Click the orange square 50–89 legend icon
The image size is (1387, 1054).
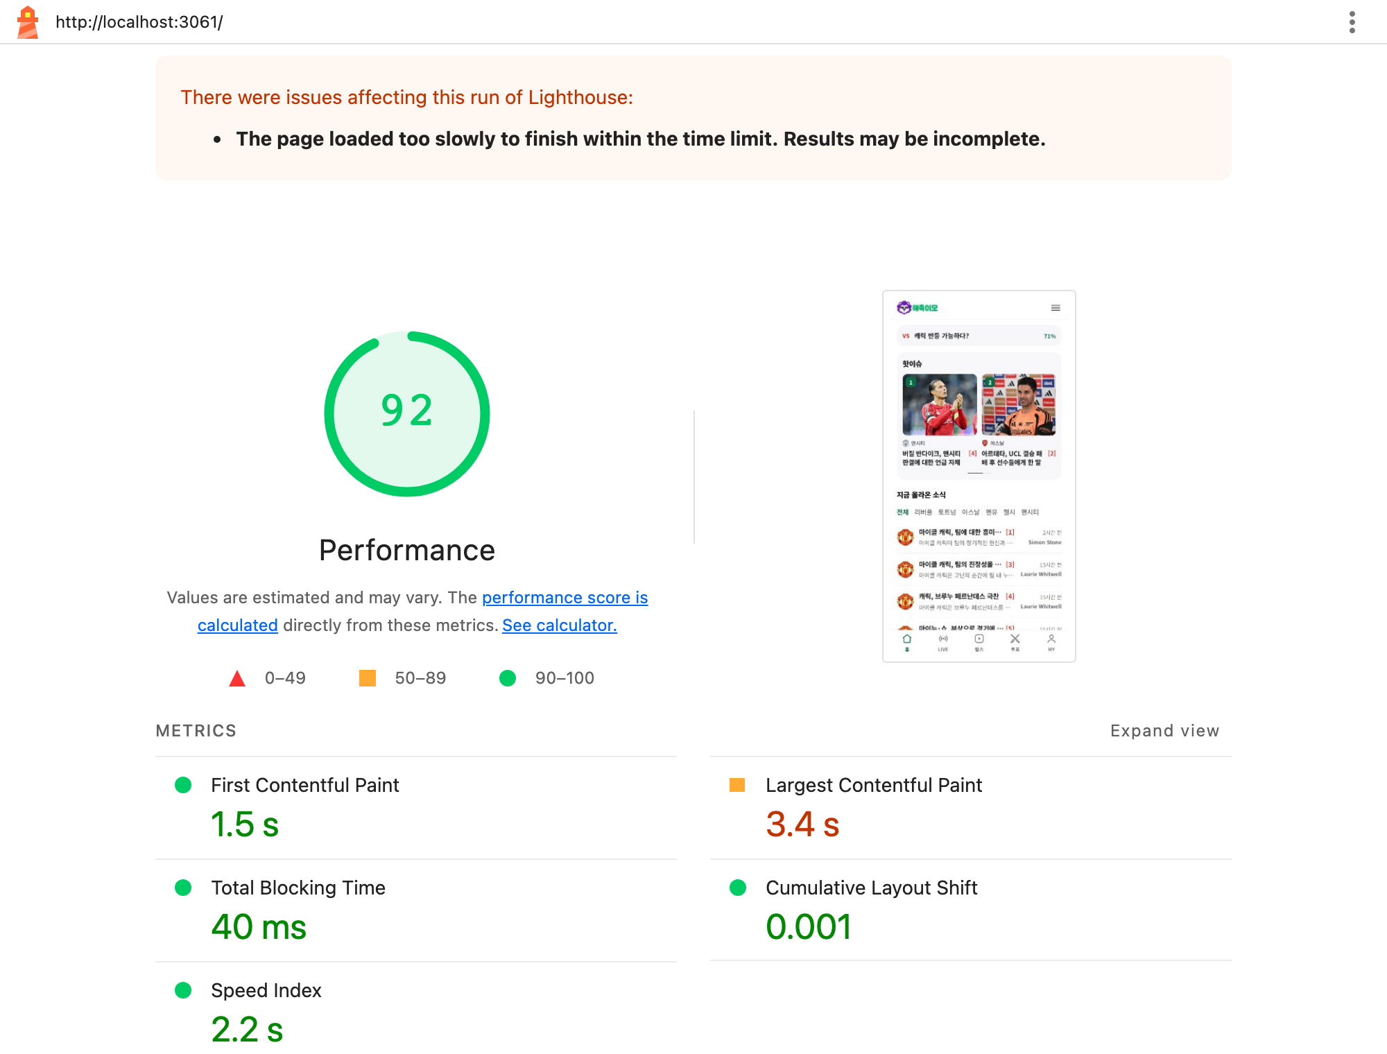[x=368, y=678]
